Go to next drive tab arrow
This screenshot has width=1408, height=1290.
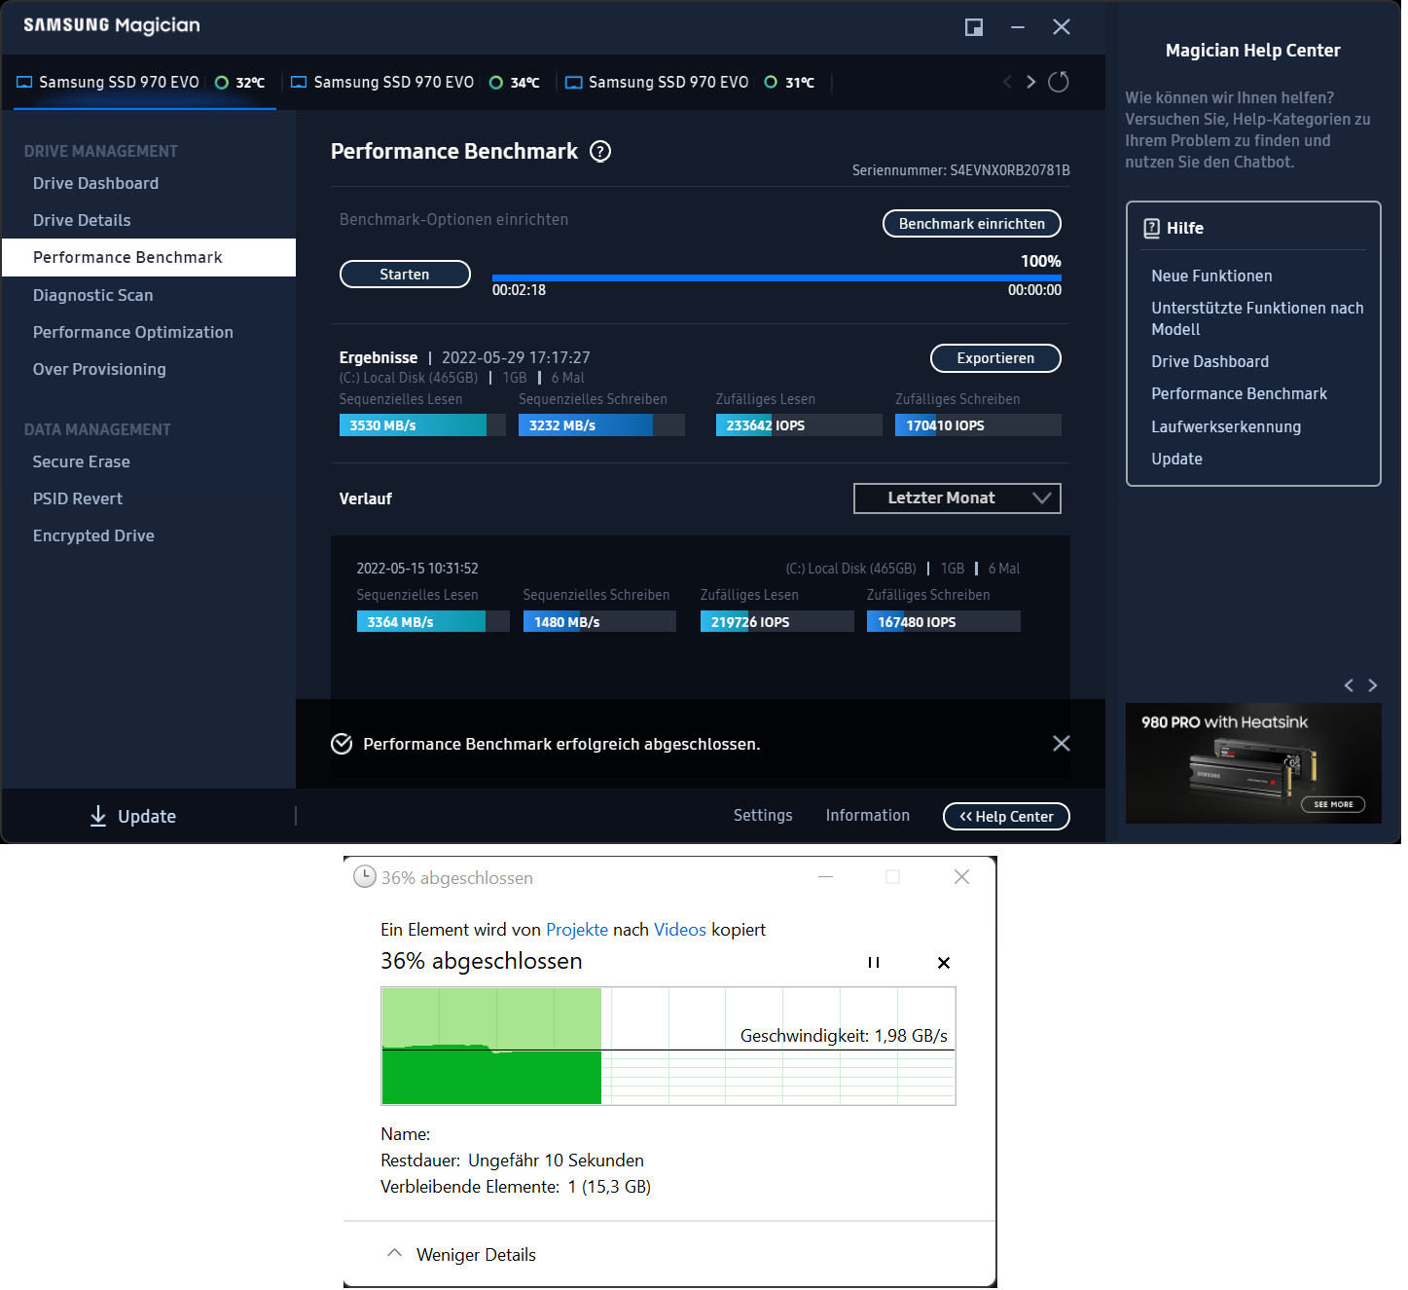click(x=1031, y=82)
